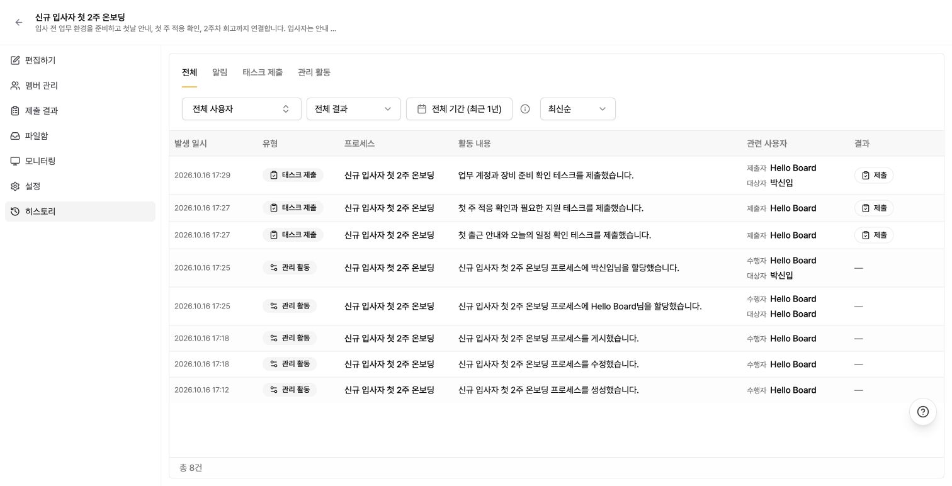Click the 활동 내용 column header
This screenshot has width=952, height=486.
point(474,144)
